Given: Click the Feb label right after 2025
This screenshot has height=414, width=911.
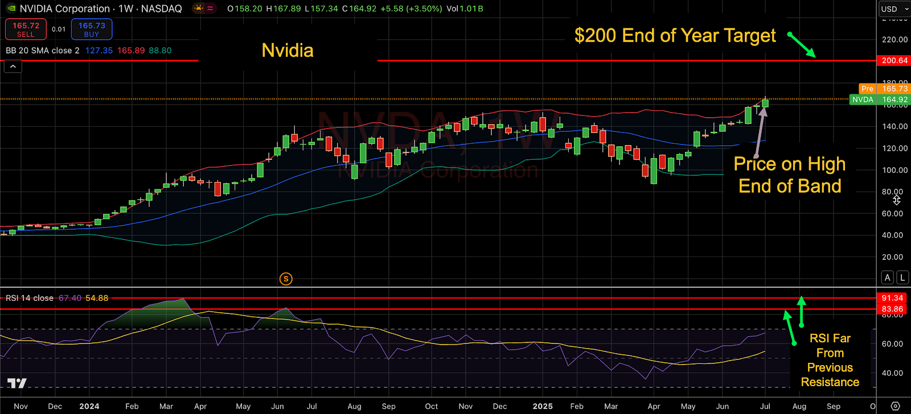Looking at the screenshot, I should (x=577, y=406).
